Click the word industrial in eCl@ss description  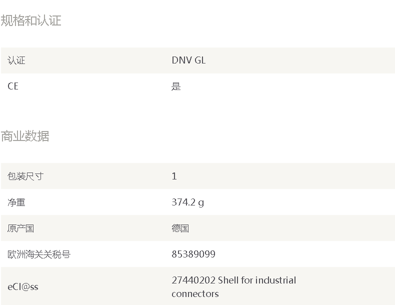(x=275, y=280)
